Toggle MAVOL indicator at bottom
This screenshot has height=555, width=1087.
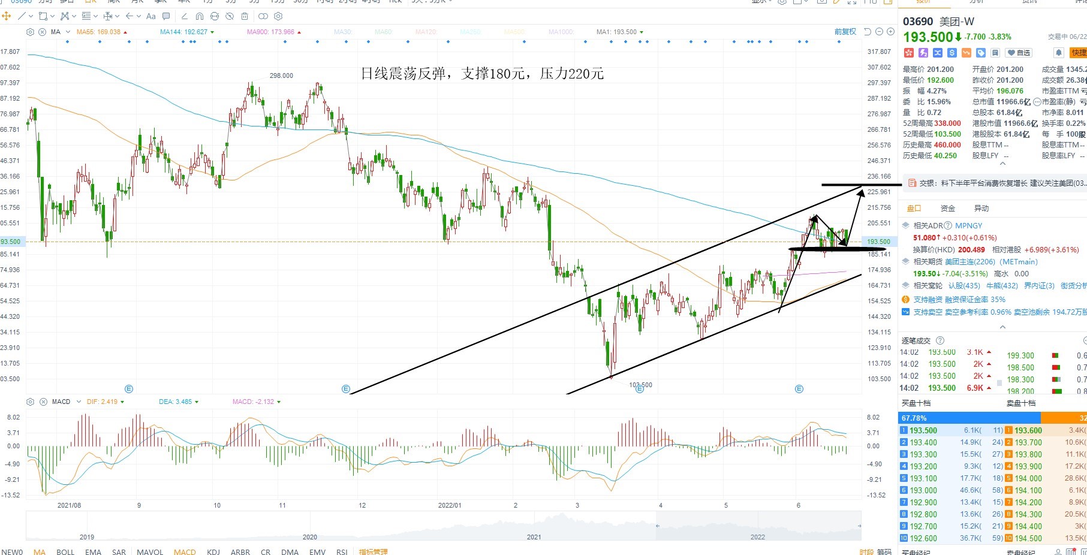point(150,551)
